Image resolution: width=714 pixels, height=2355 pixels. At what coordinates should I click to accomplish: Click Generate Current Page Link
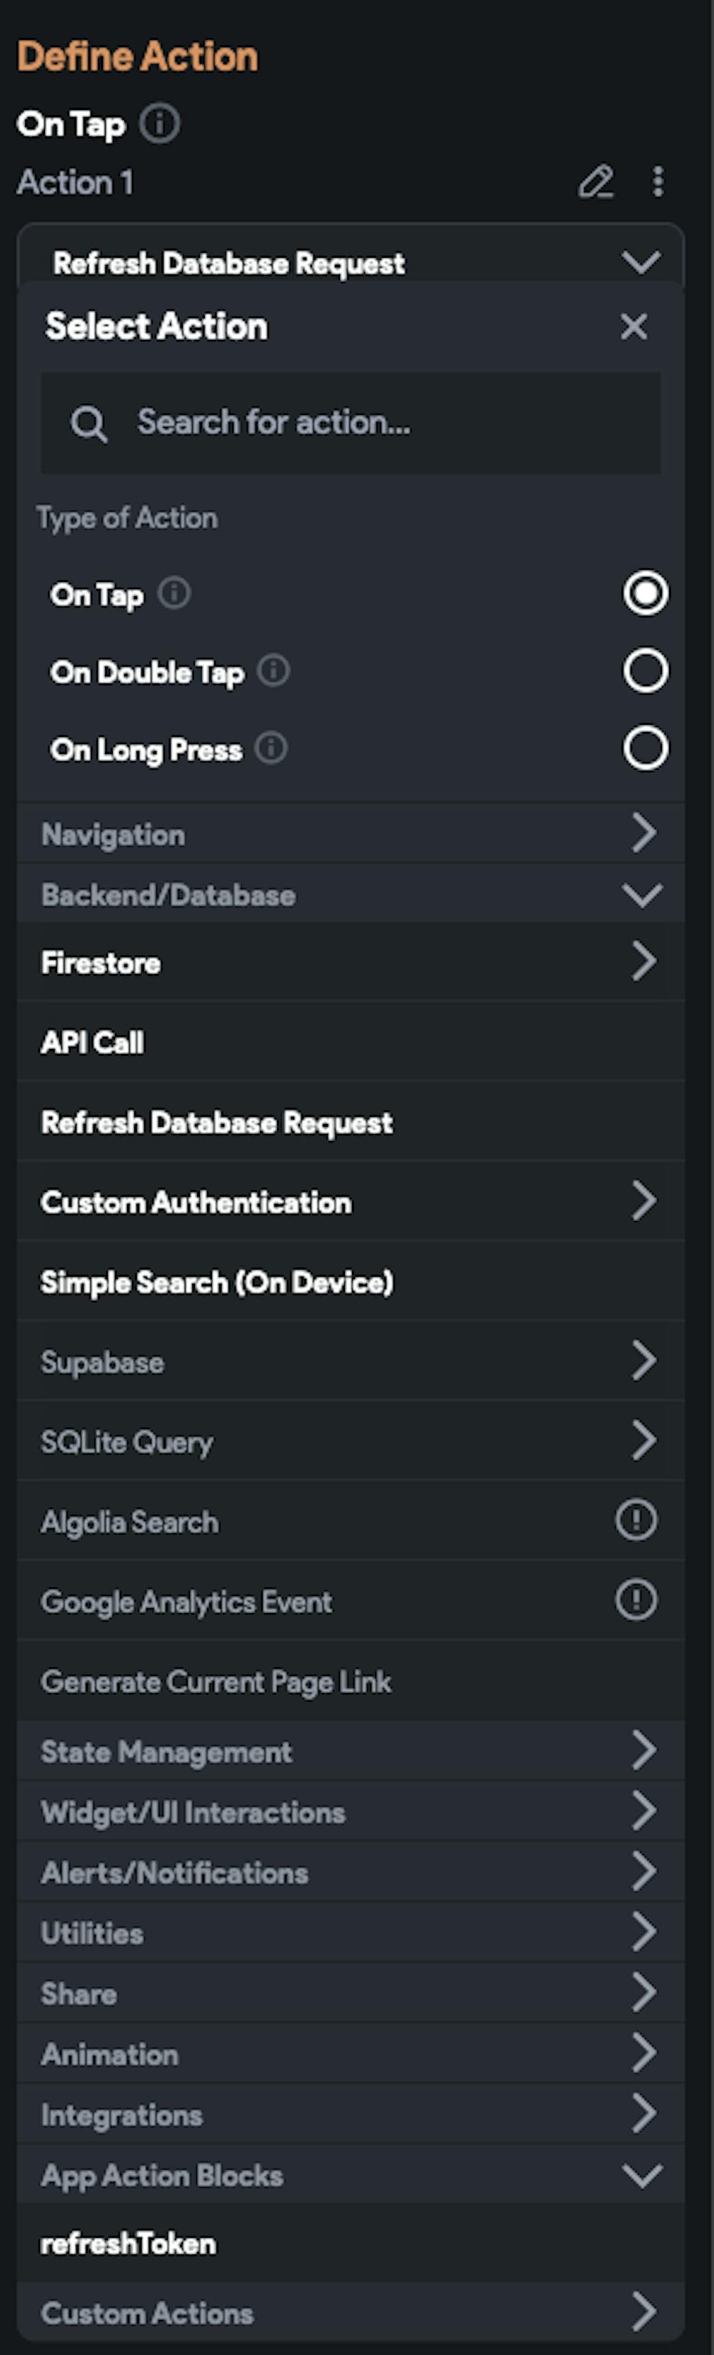(216, 1681)
